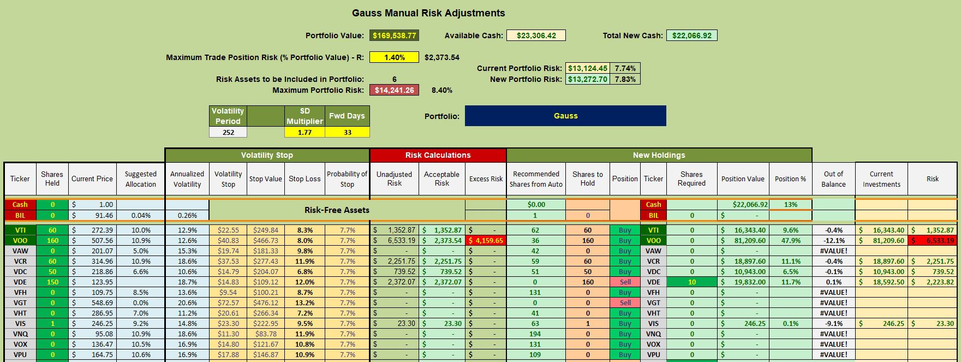Click the VTI ticker cell in first column

click(x=20, y=230)
